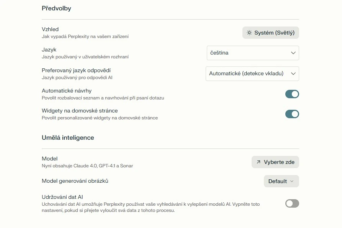Click the Widgety na domovské stránce label
This screenshot has height=228, width=342.
[80, 111]
